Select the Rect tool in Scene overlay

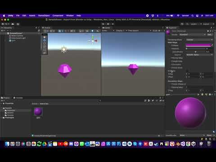45,50
